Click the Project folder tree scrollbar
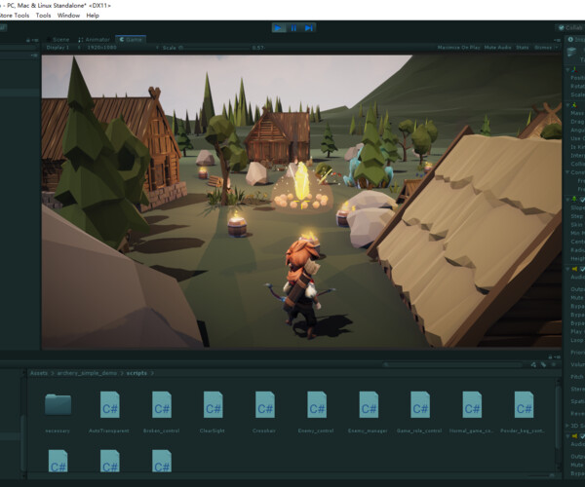The image size is (585, 487). tap(23, 443)
